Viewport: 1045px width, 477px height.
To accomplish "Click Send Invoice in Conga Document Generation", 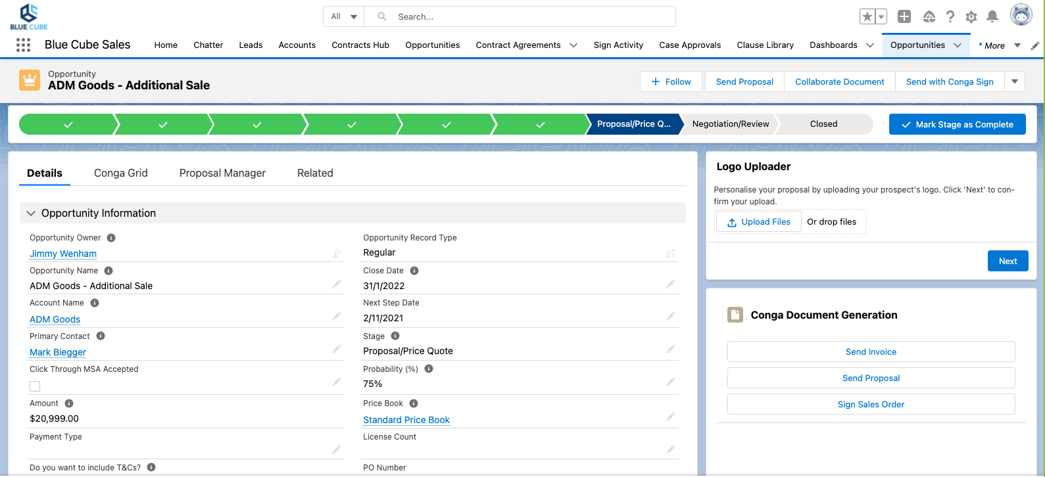I will (871, 352).
